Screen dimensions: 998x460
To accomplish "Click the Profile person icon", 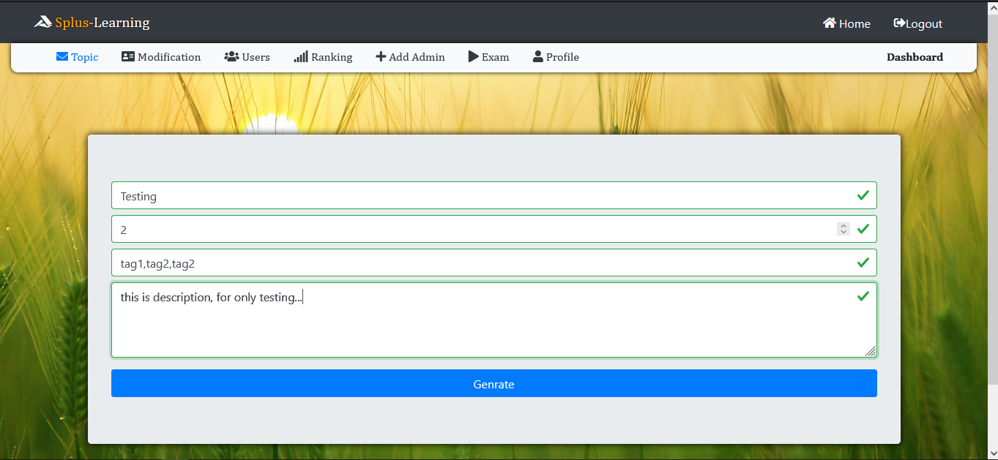I will tap(537, 56).
